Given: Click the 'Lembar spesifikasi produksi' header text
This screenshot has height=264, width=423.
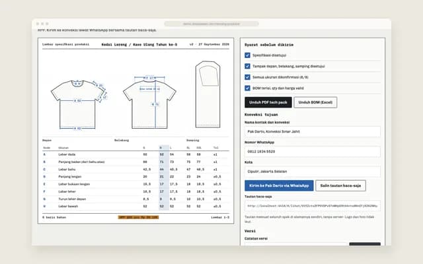Looking at the screenshot, I should pyautogui.click(x=65, y=44).
